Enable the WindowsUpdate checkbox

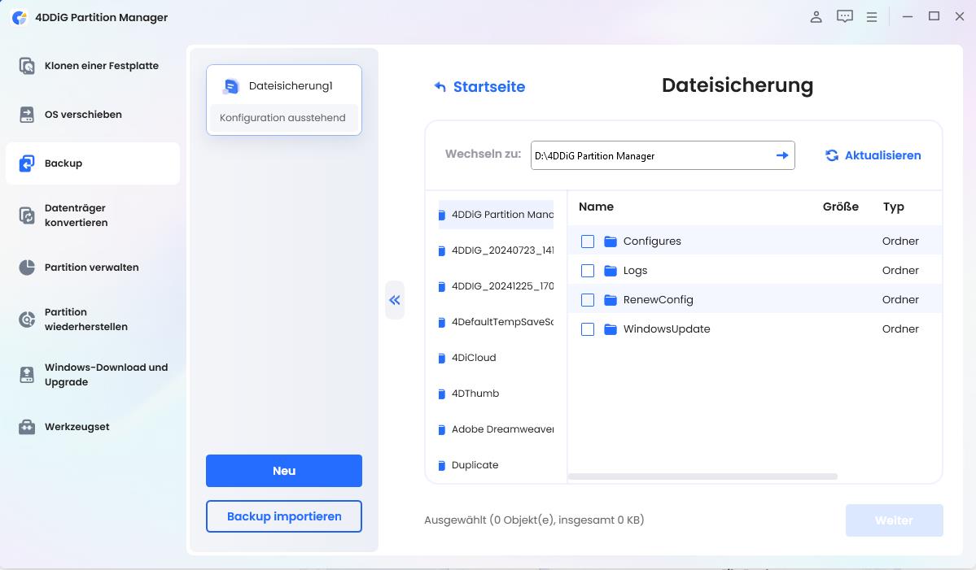click(x=588, y=329)
